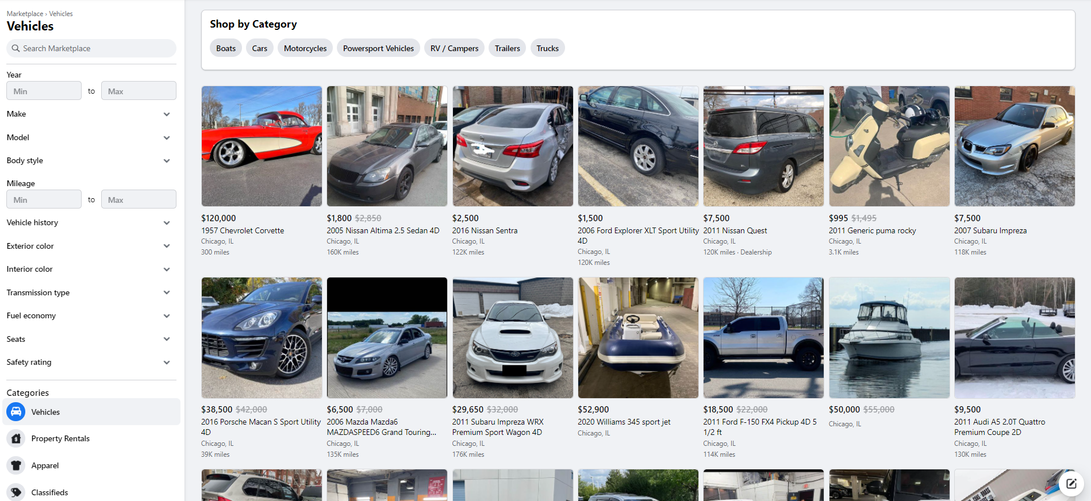The width and height of the screenshot is (1091, 501).
Task: Select the Cars category chip
Action: point(260,48)
